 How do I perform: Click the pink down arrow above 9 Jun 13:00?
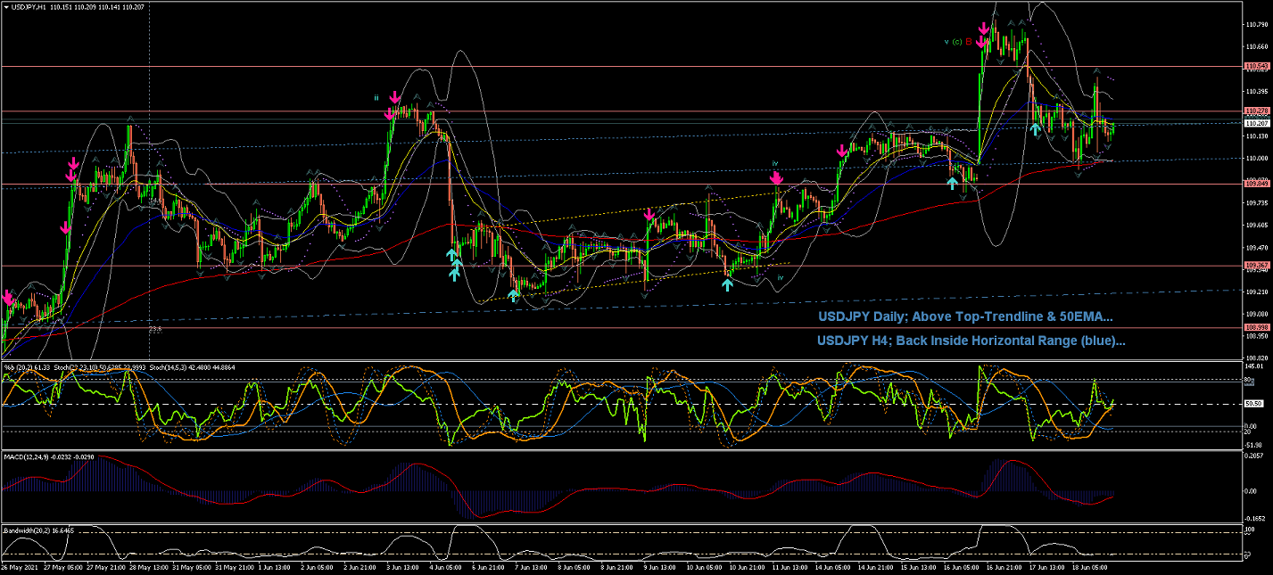(x=649, y=214)
